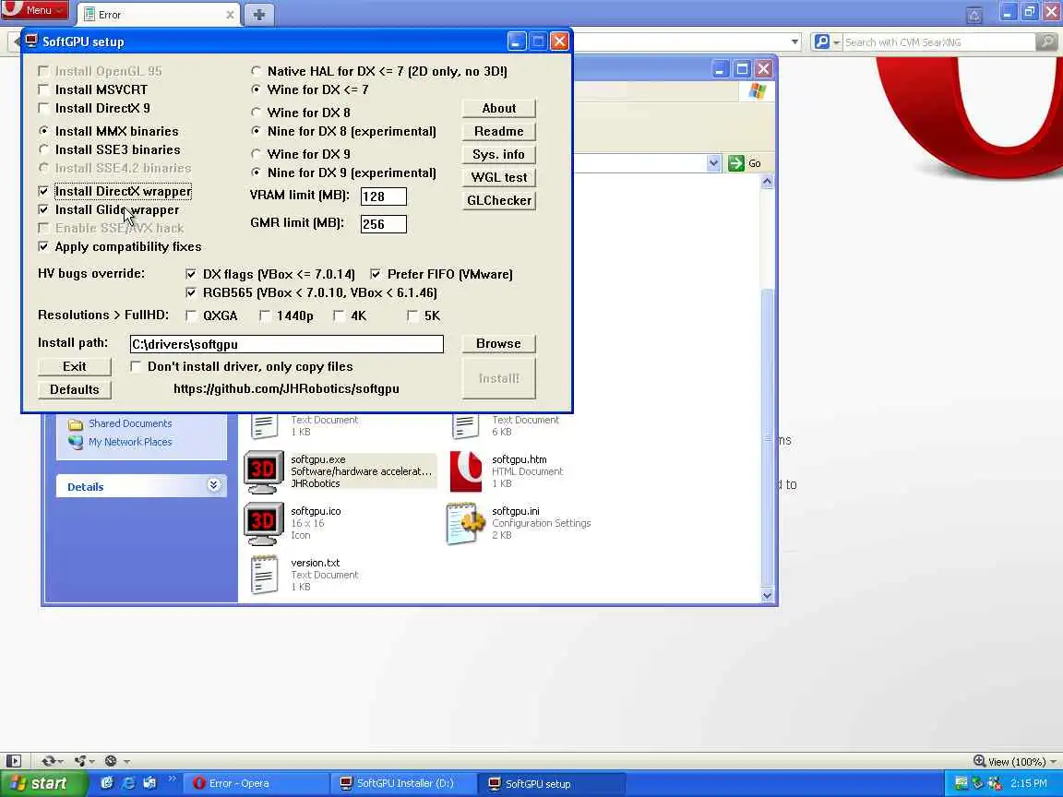Viewport: 1063px width, 797px height.
Task: Open the Opera Menu button
Action: [x=34, y=9]
